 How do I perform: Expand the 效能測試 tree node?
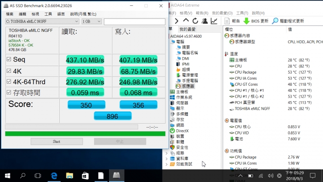click(x=166, y=164)
